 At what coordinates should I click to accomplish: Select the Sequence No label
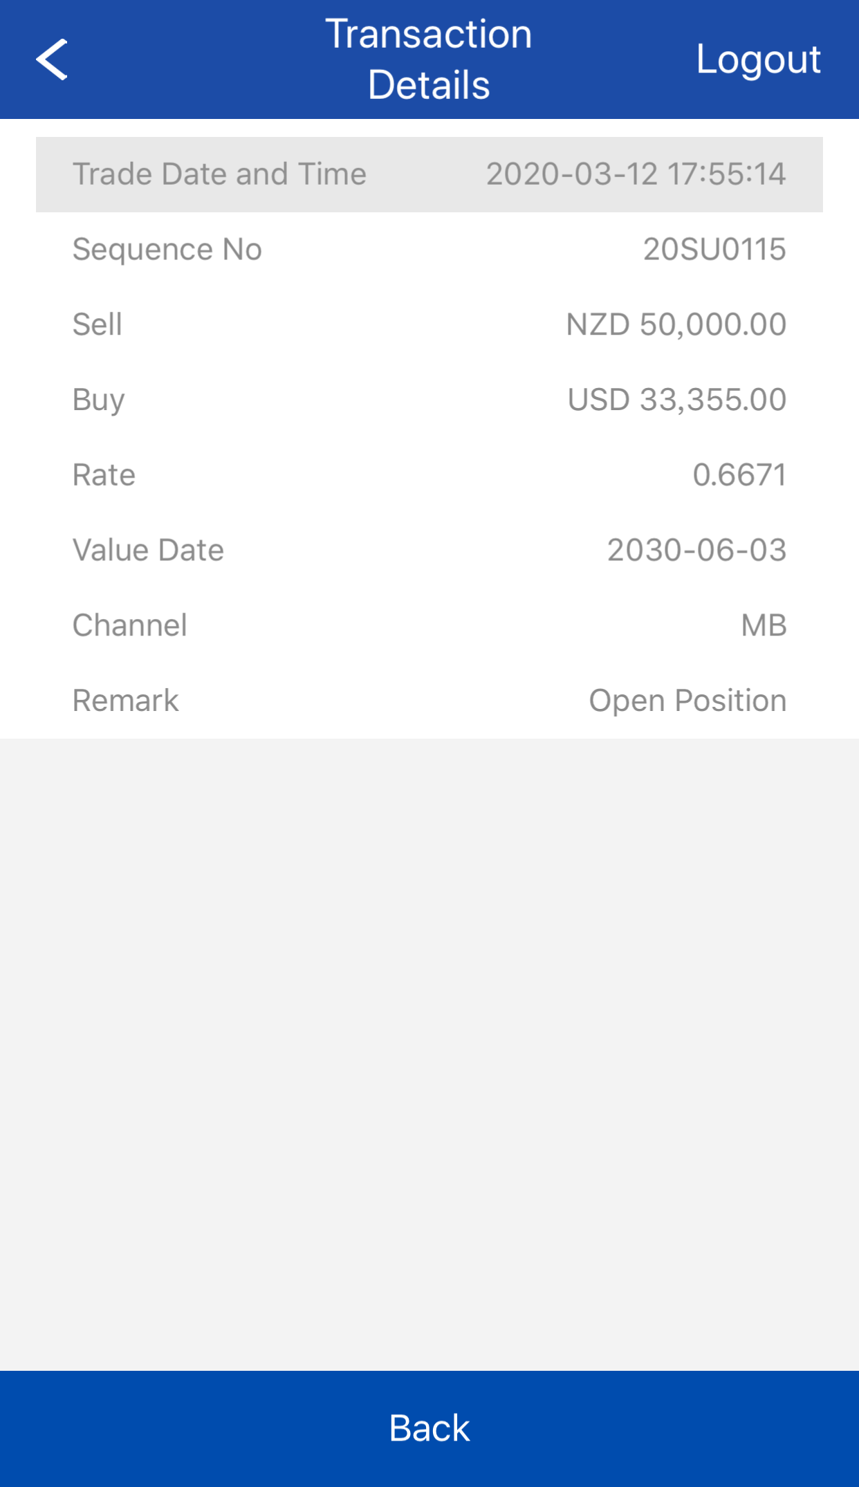167,249
